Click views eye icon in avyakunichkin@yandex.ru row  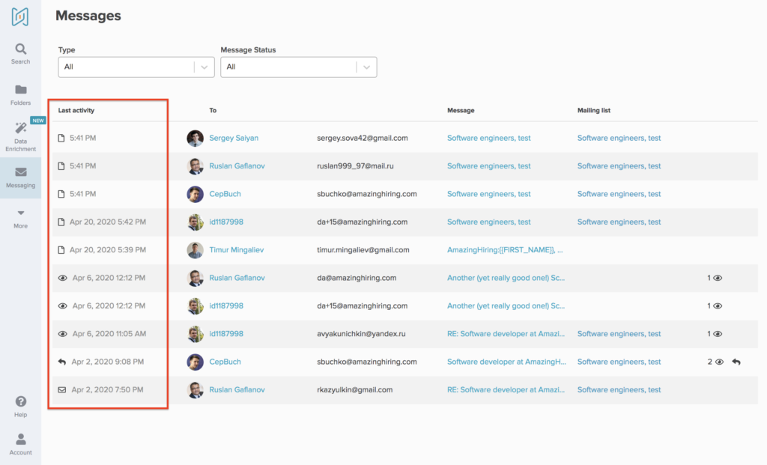tap(718, 334)
